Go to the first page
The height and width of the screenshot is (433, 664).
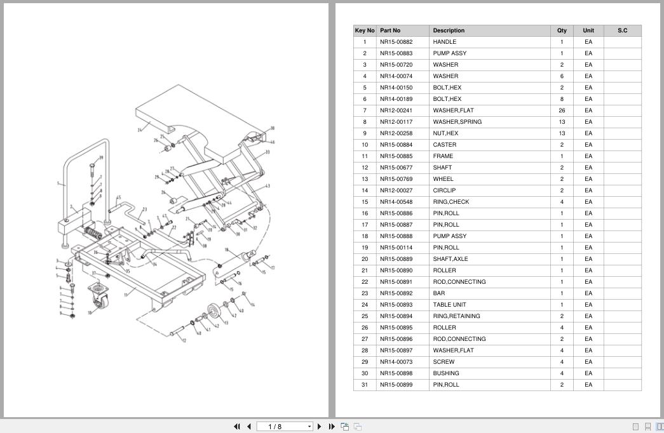pyautogui.click(x=237, y=427)
